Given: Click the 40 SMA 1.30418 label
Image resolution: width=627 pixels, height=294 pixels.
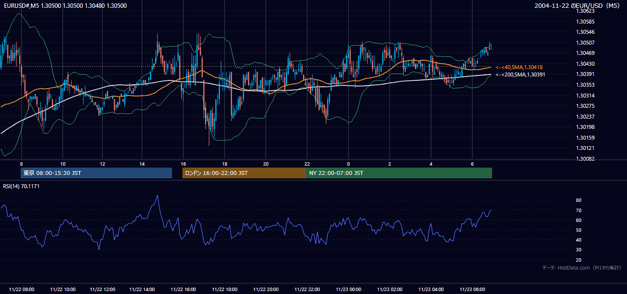Looking at the screenshot, I should tap(519, 67).
